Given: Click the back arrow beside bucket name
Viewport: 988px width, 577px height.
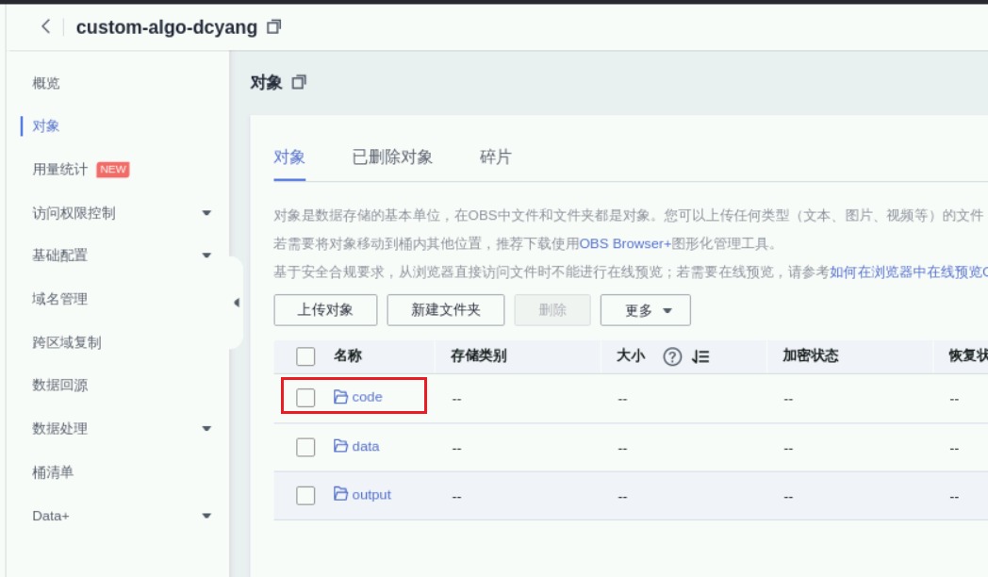Looking at the screenshot, I should point(46,26).
